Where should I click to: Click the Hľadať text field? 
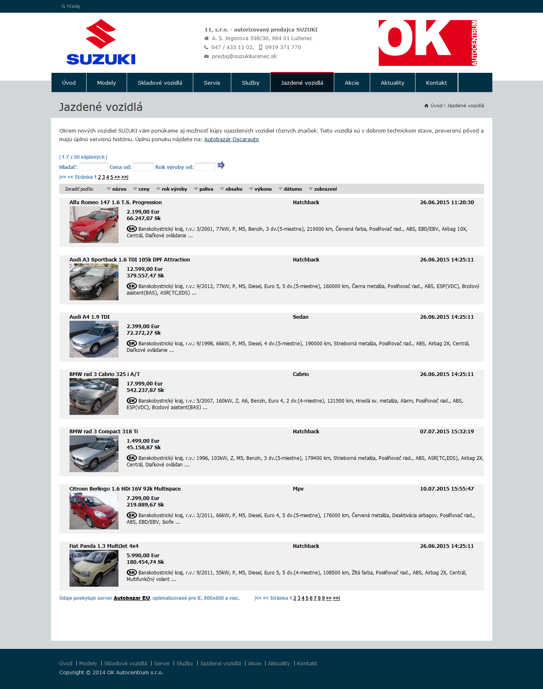pos(94,167)
